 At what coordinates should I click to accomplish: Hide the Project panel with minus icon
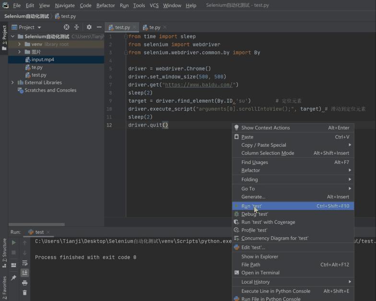tap(99, 27)
